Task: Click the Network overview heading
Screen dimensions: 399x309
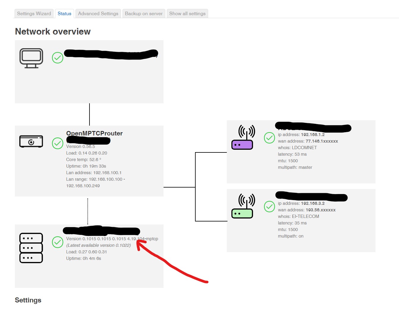Action: coord(53,32)
